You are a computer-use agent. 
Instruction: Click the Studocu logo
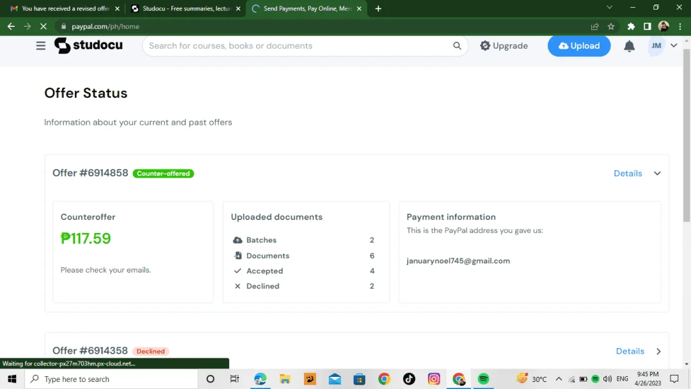88,45
